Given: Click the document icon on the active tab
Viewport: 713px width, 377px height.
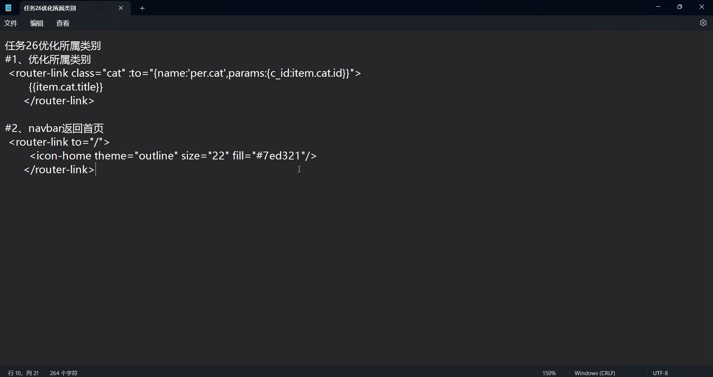Looking at the screenshot, I should 9,8.
